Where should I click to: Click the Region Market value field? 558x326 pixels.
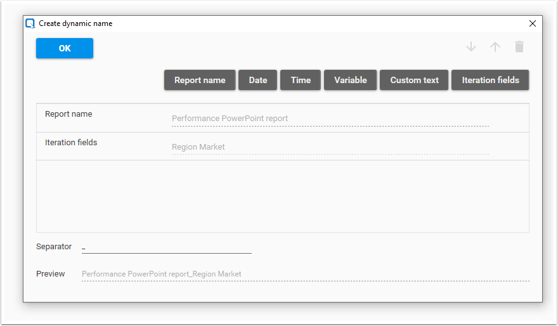330,147
